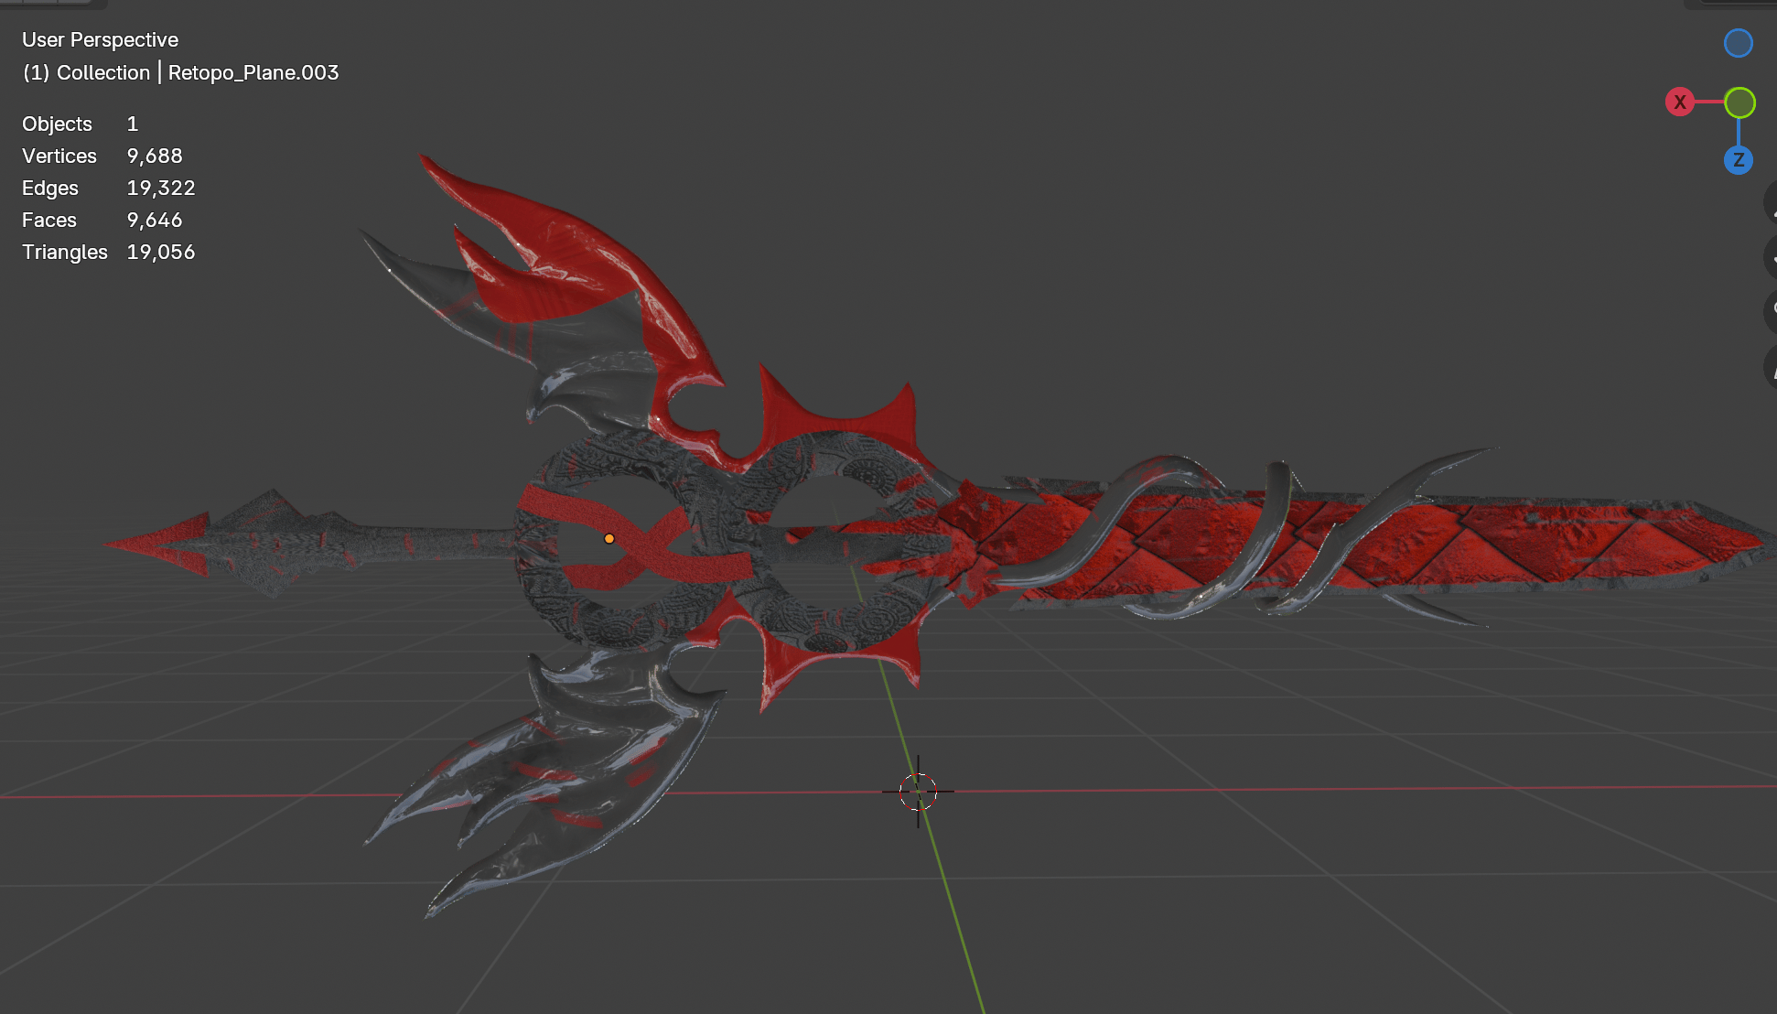
Task: Click the Triangles count 19,056
Action: (x=161, y=253)
